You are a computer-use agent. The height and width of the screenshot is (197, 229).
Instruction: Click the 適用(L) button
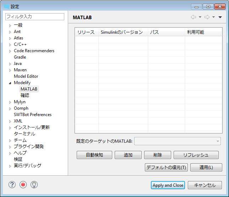(206, 167)
